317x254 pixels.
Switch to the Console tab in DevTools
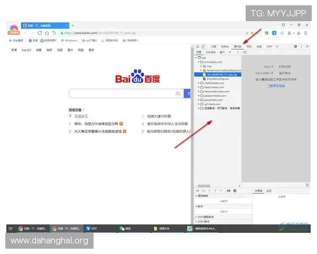(225, 47)
